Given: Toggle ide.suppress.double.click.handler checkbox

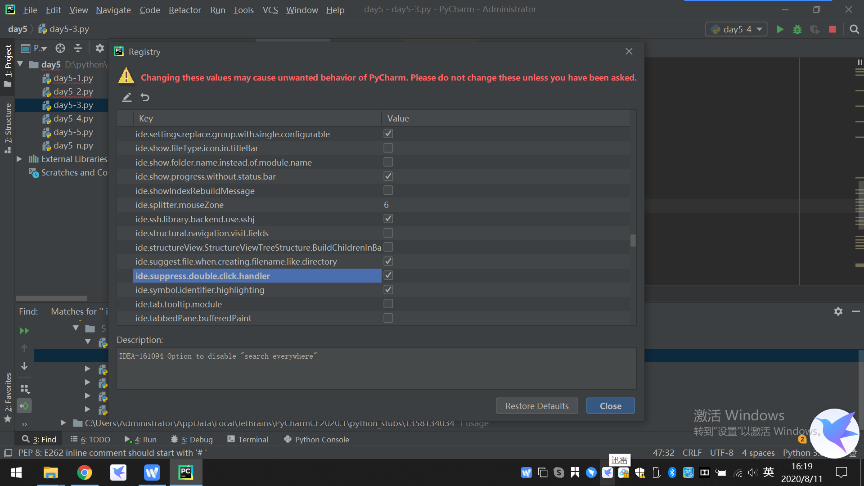Looking at the screenshot, I should [388, 275].
